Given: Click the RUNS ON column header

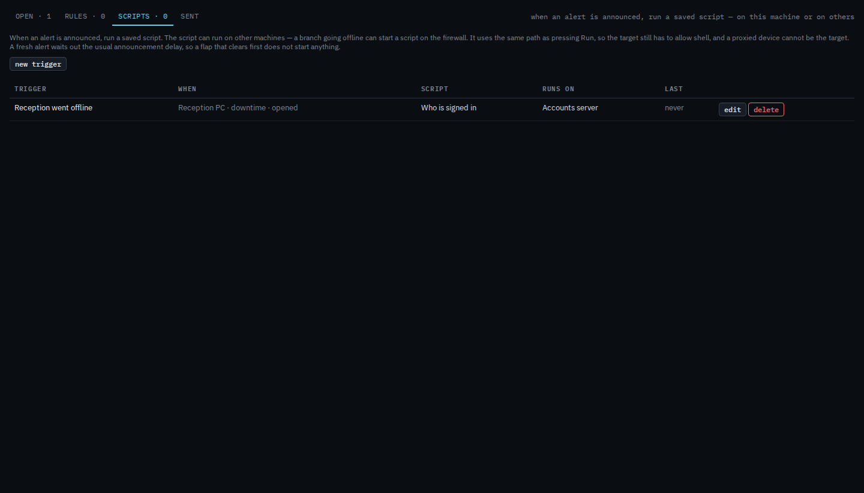Looking at the screenshot, I should click(x=558, y=89).
